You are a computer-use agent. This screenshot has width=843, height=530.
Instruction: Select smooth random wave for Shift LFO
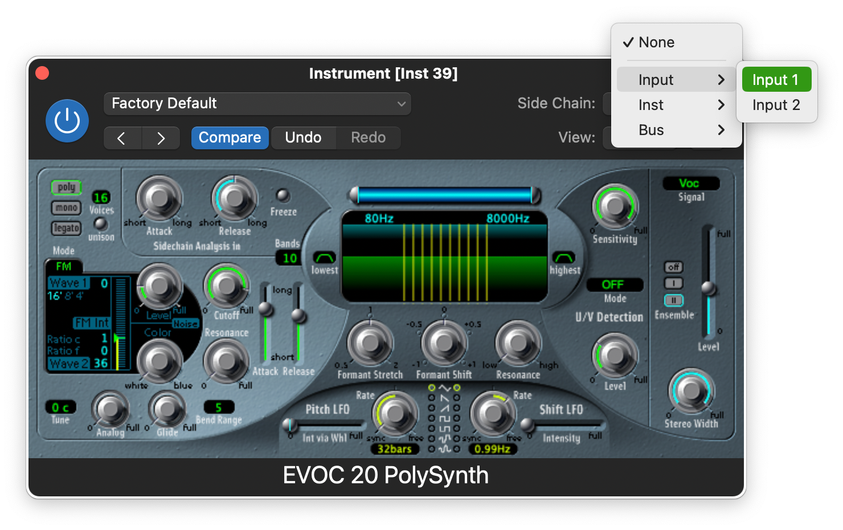coord(457,449)
